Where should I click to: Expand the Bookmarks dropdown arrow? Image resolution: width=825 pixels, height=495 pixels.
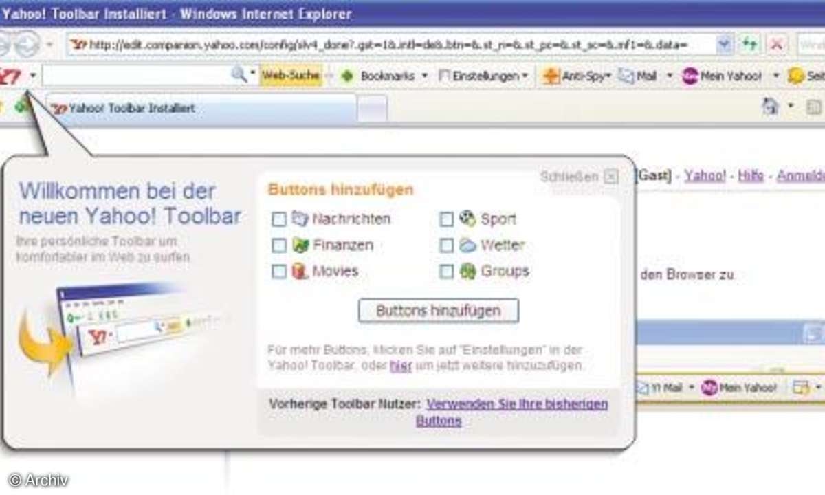(x=425, y=76)
